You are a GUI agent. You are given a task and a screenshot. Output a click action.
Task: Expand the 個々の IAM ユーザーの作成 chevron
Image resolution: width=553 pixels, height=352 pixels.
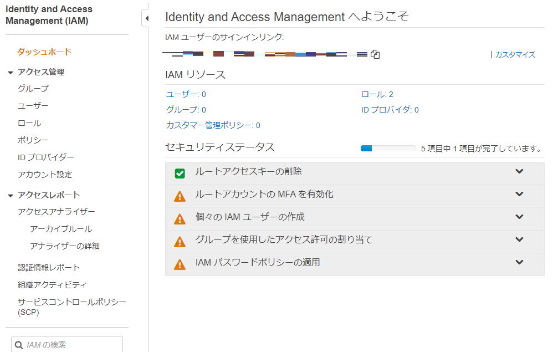pos(519,217)
